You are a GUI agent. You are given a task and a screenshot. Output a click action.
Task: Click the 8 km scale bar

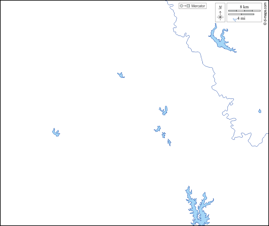[244, 11]
